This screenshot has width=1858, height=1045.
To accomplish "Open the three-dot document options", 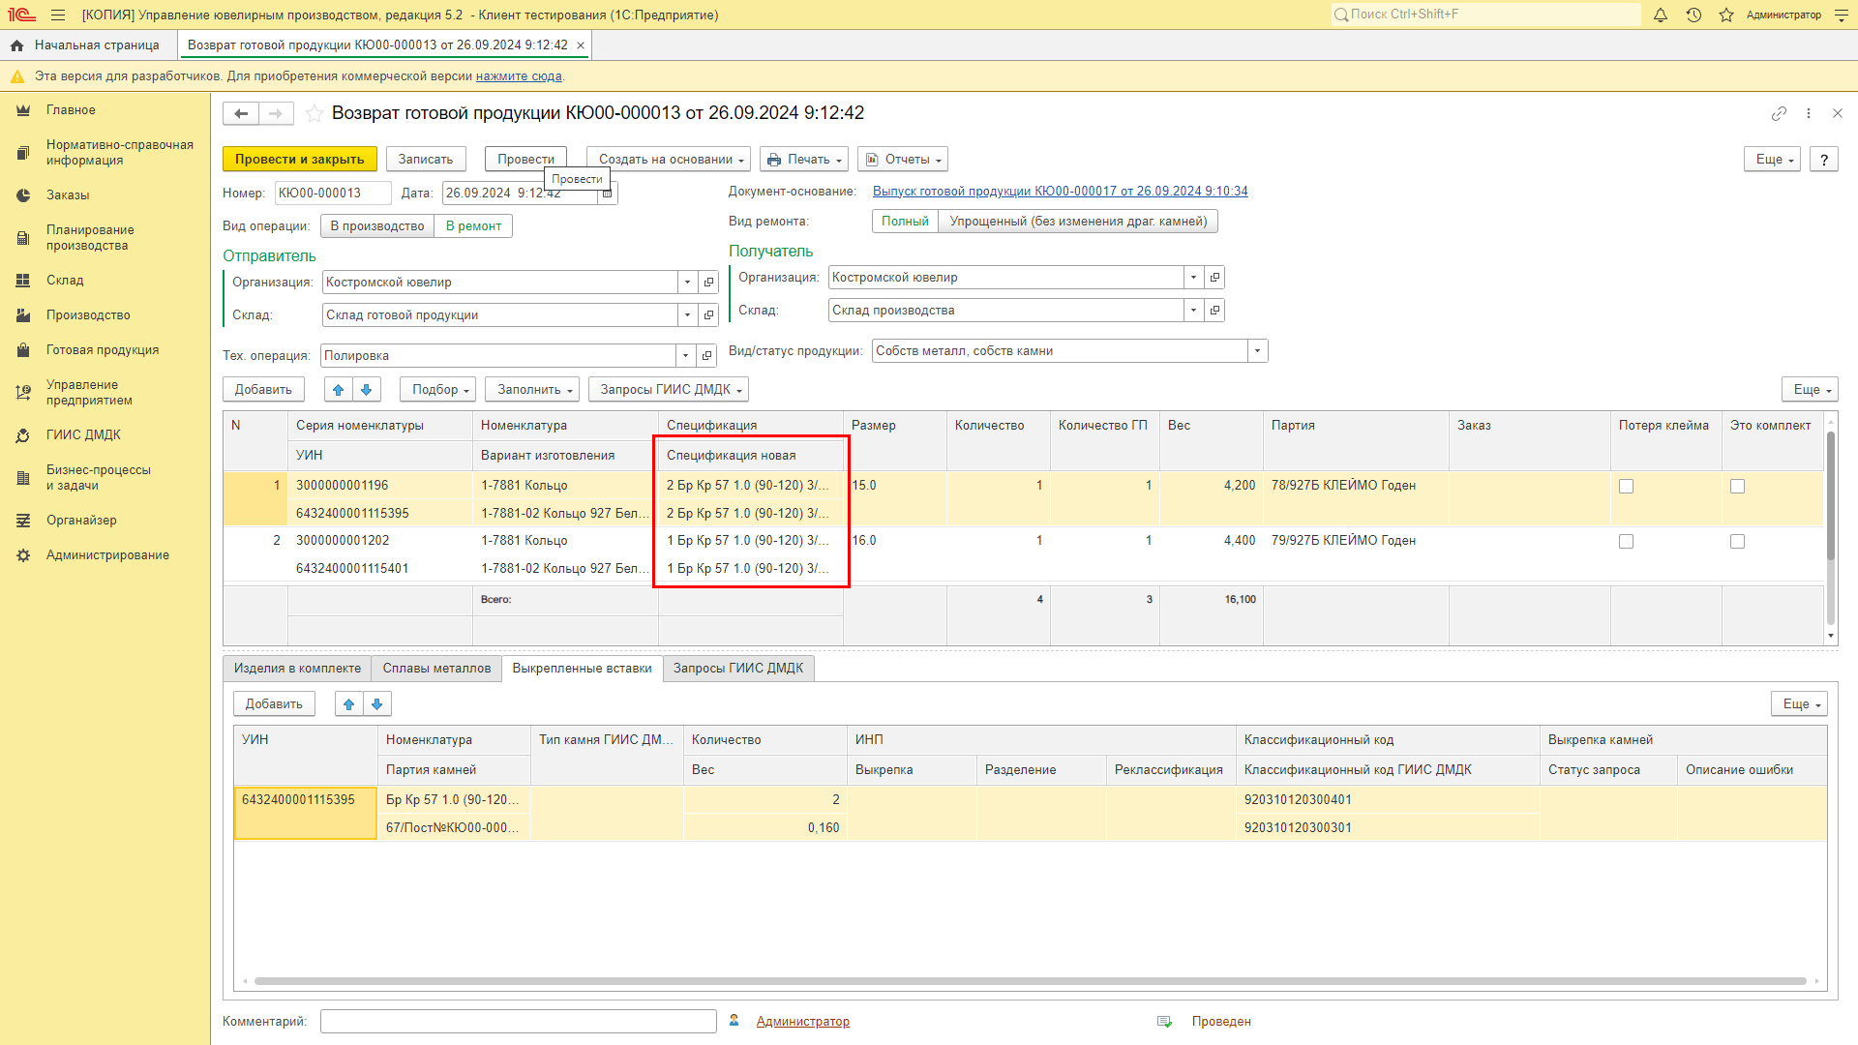I will (x=1809, y=113).
